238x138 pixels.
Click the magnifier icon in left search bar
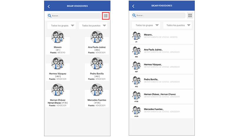(49, 16)
